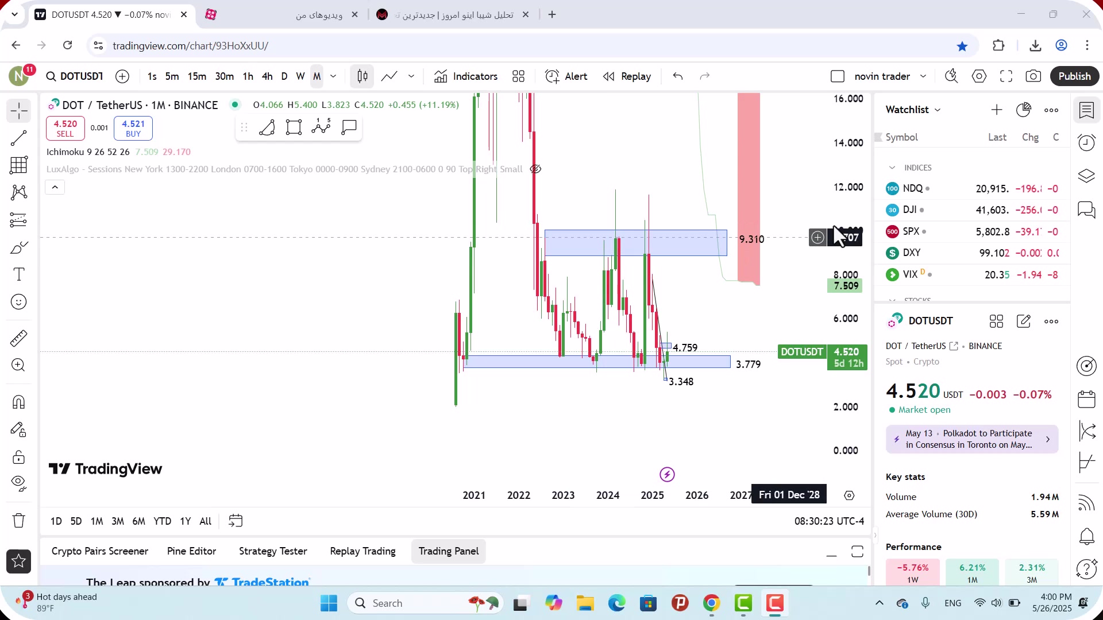Select the 3M date range
The width and height of the screenshot is (1103, 620).
(x=118, y=521)
